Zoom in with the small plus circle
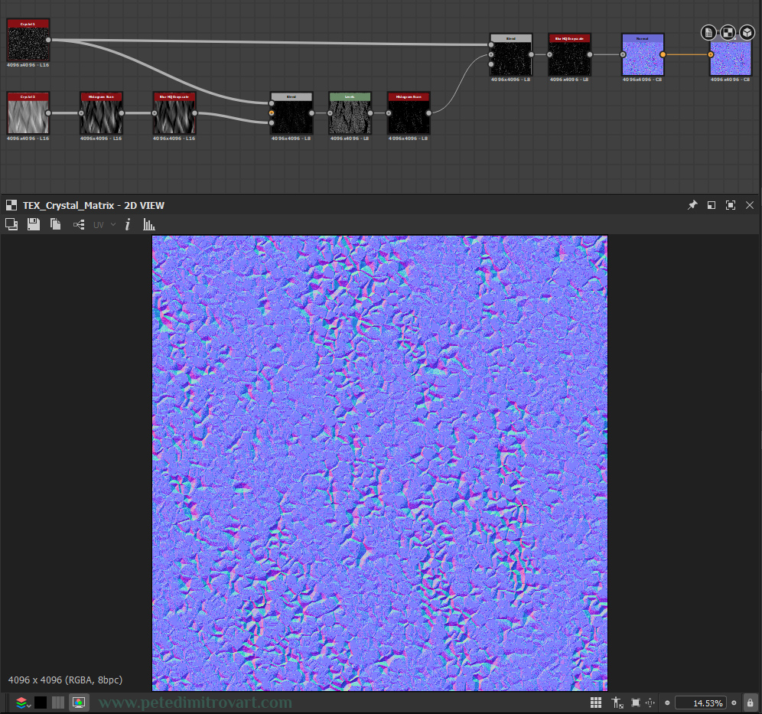 tap(734, 703)
